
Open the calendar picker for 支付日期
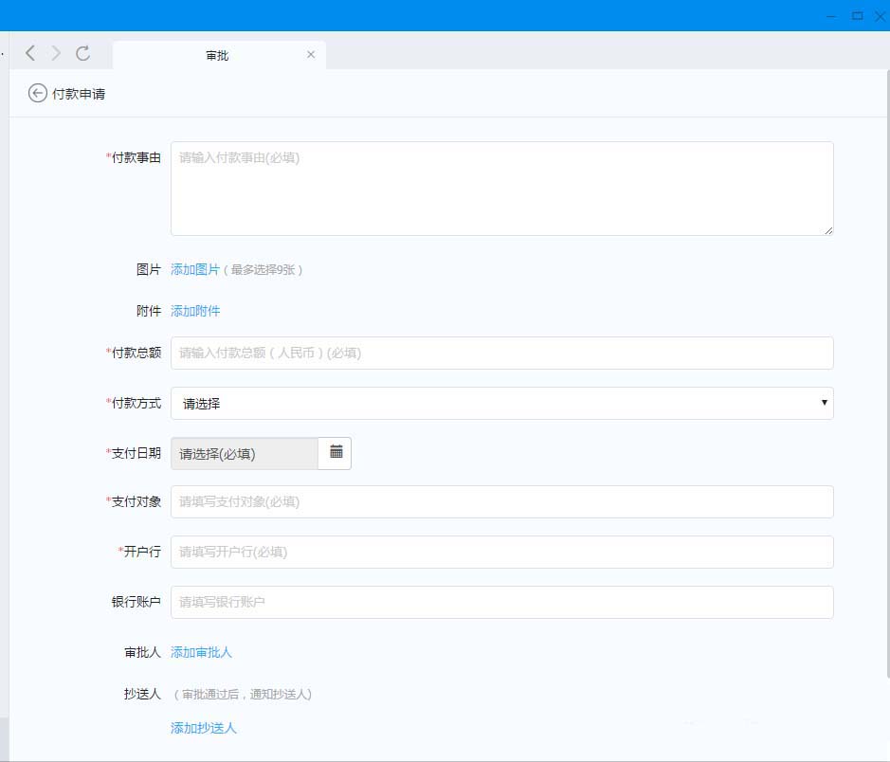pos(336,453)
